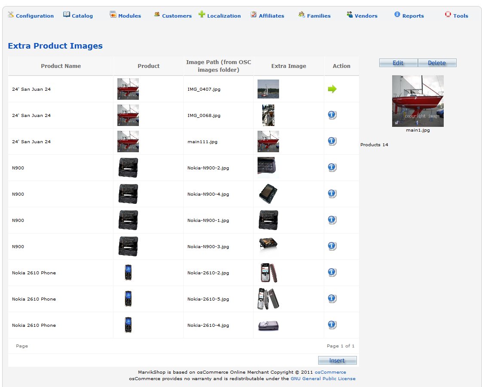Click the Extra Image column header
Viewport: 482px width, 387px height.
tap(289, 66)
